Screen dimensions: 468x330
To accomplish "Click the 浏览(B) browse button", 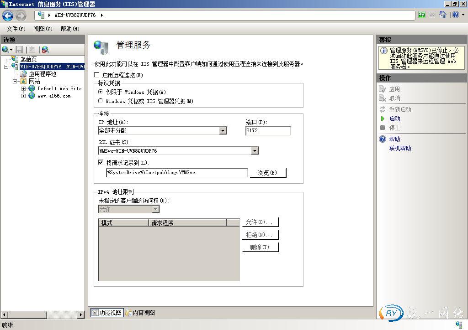I will coord(267,173).
